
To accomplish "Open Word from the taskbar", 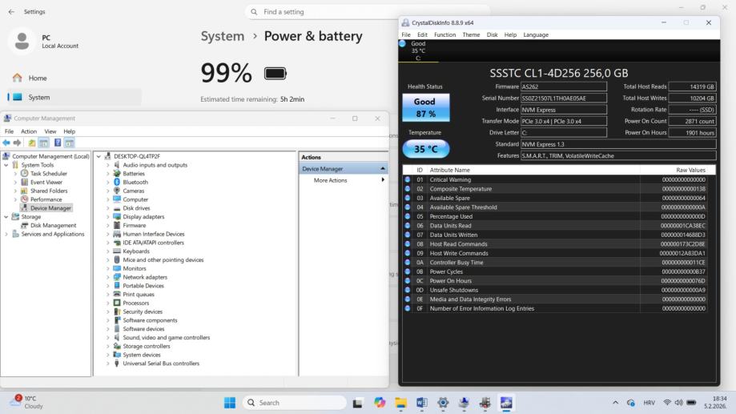I will (421, 403).
